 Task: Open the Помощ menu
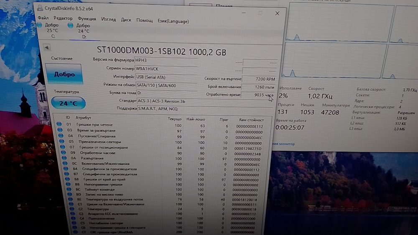click(145, 20)
